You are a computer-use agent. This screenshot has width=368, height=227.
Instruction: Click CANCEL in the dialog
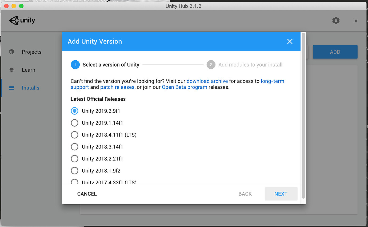[x=87, y=194]
